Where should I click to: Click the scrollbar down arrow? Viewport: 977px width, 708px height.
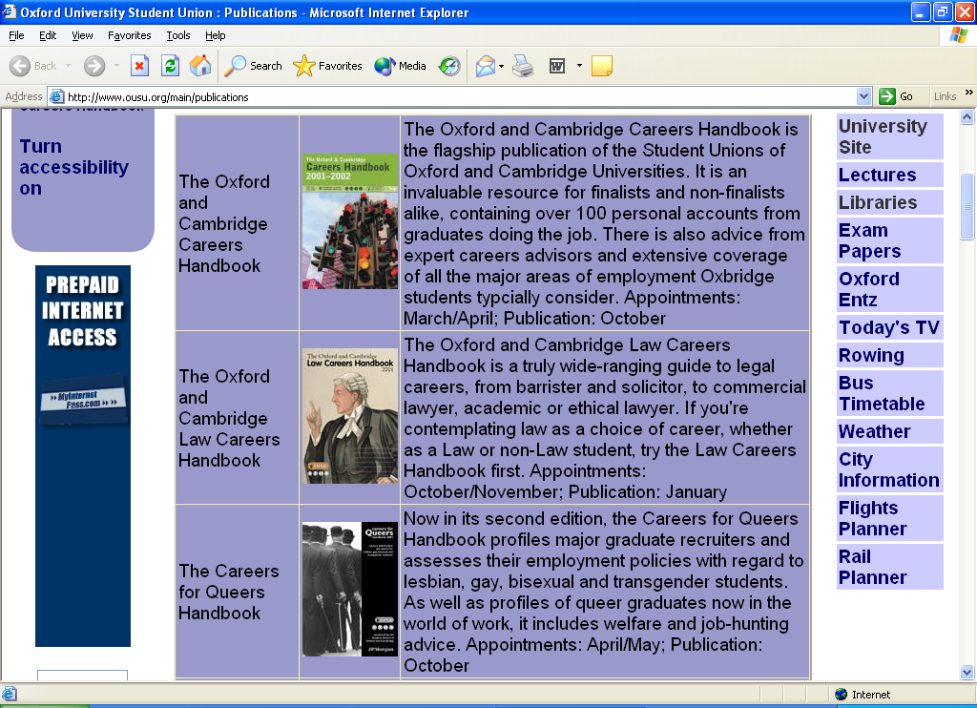pos(967,672)
